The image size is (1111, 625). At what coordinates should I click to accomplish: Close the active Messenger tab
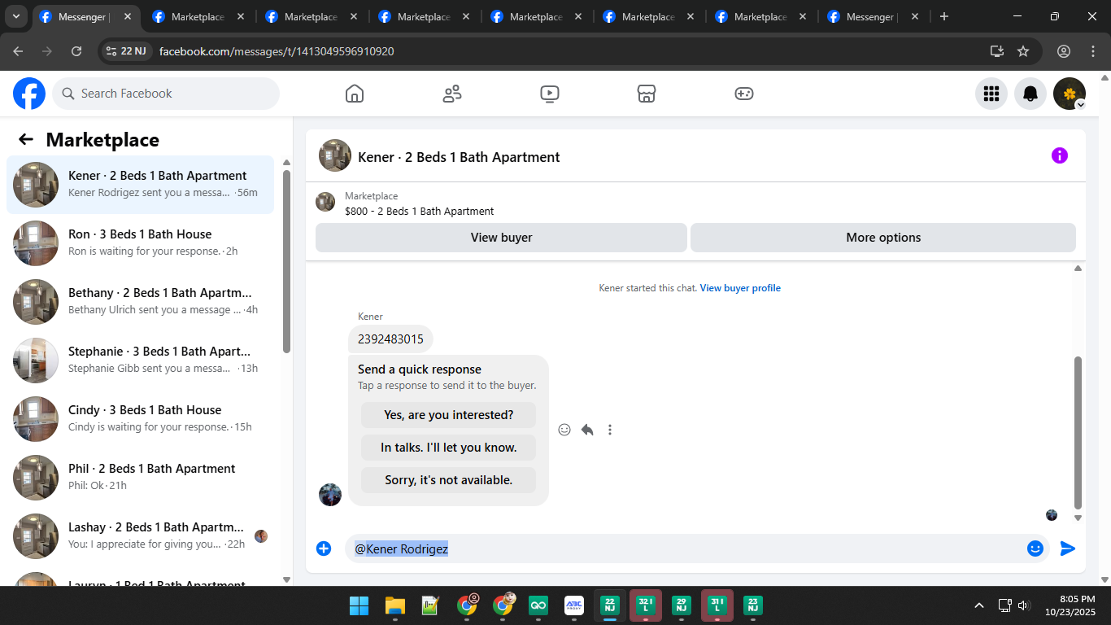128,16
